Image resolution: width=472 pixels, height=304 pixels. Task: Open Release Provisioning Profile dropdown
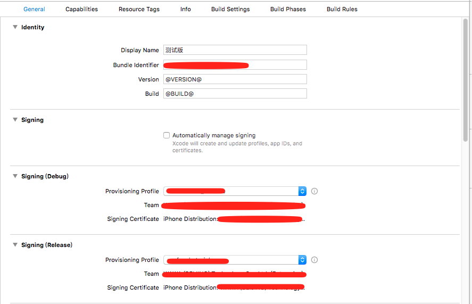pyautogui.click(x=302, y=260)
